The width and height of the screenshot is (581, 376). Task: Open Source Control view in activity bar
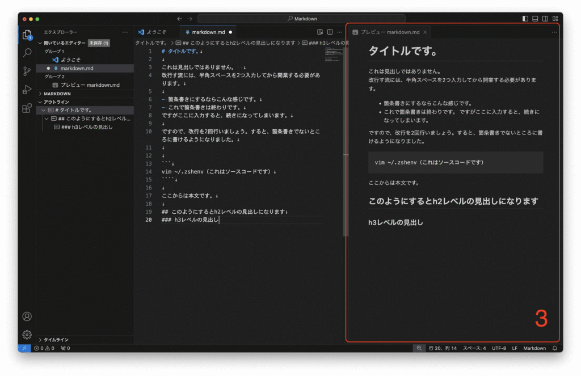pos(27,71)
